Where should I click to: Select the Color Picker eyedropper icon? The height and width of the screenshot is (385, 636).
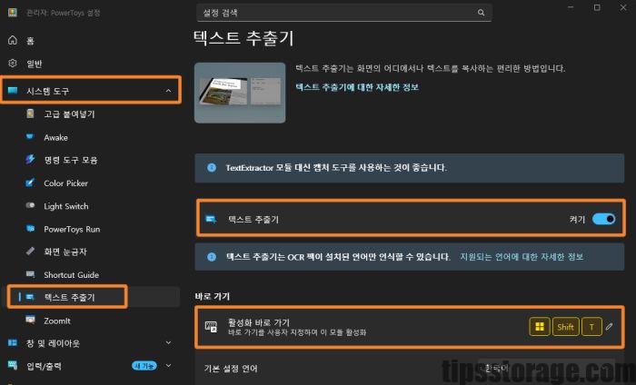pos(30,183)
